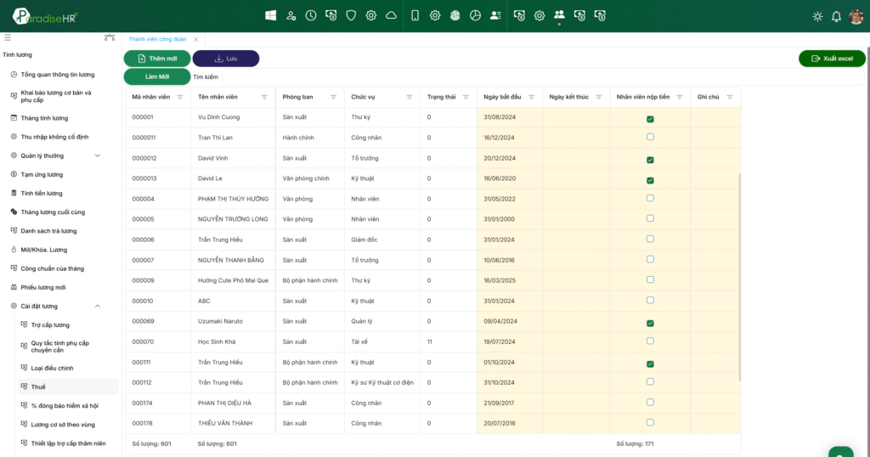Open the shield icon in top bar
Viewport: 870px width, 457px height.
pos(351,15)
